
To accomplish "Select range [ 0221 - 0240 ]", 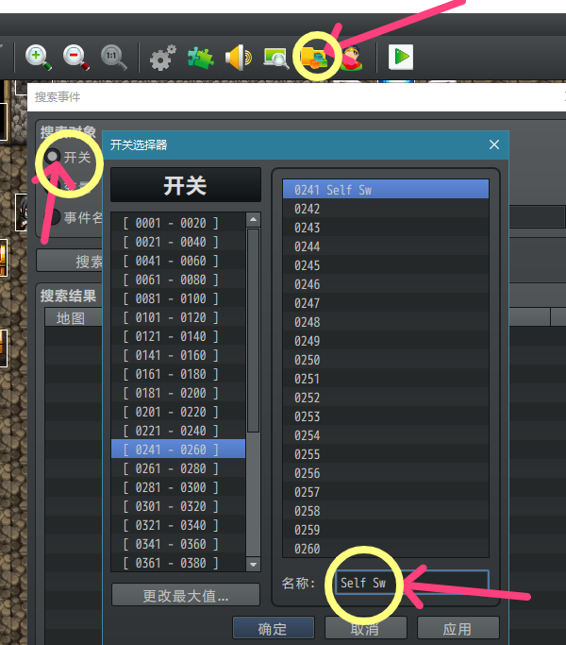I will point(178,431).
